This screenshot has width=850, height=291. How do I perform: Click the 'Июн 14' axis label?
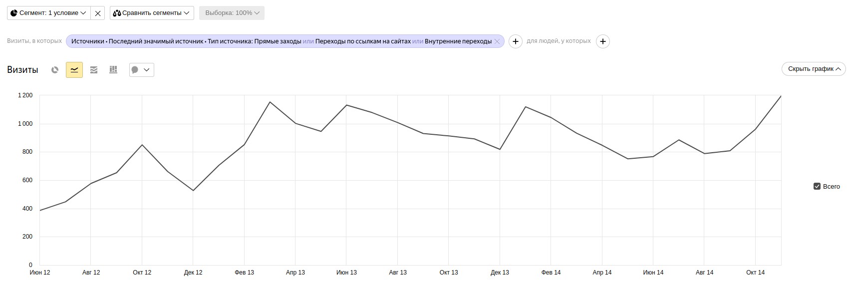[x=653, y=273]
